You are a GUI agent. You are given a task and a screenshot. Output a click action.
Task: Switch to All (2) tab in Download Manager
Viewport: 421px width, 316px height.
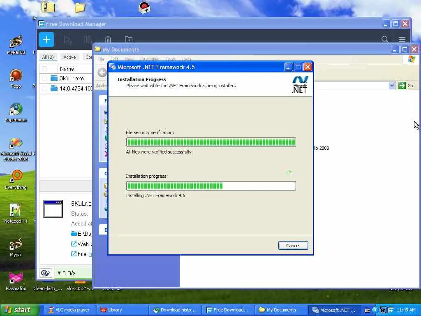point(48,57)
